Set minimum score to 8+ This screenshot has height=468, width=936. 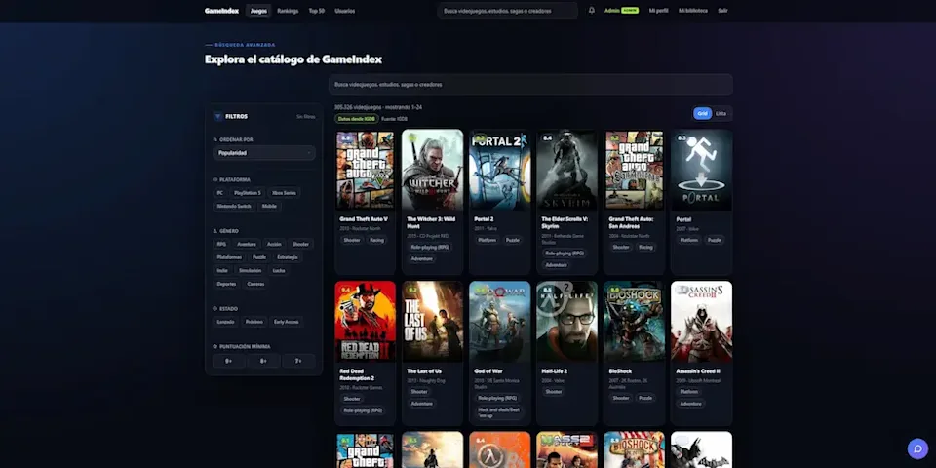point(264,361)
